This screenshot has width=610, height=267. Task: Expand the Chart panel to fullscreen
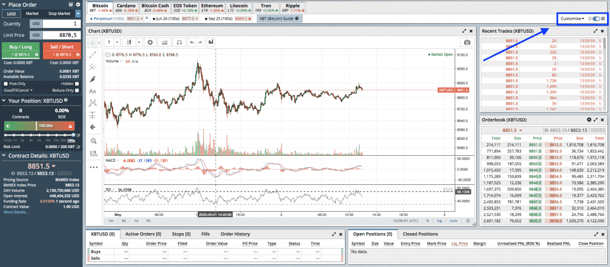(464, 31)
